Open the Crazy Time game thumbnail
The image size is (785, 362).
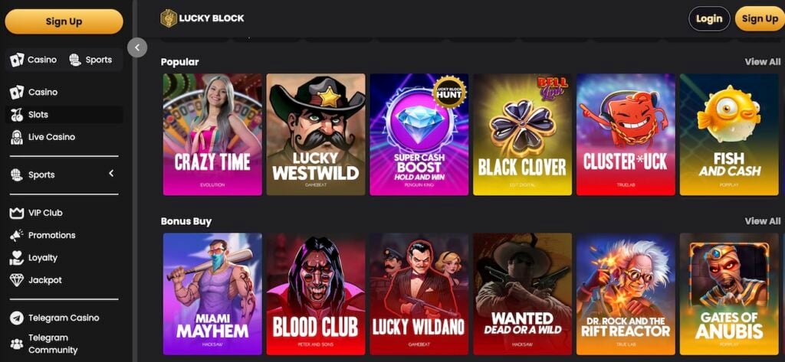212,135
